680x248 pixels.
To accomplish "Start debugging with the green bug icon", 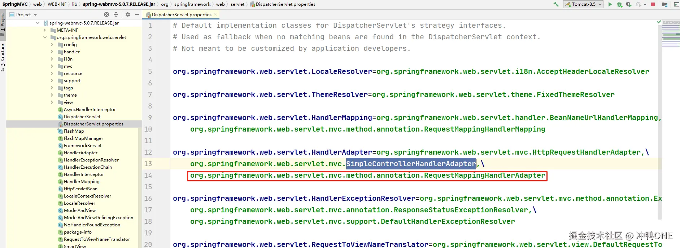I will (619, 4).
